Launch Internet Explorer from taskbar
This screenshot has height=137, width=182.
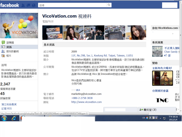tap(14, 118)
